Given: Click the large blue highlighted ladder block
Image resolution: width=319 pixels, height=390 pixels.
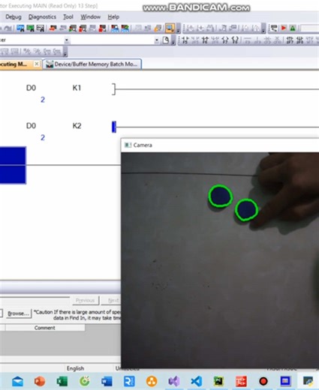Looking at the screenshot, I should coord(13,165).
